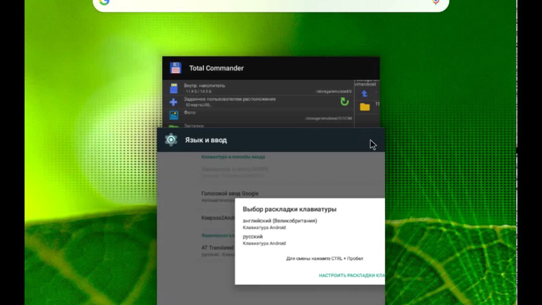This screenshot has height=305, width=542.
Task: Click the /storage/emulated/0/DCIM path text
Action: (329, 119)
